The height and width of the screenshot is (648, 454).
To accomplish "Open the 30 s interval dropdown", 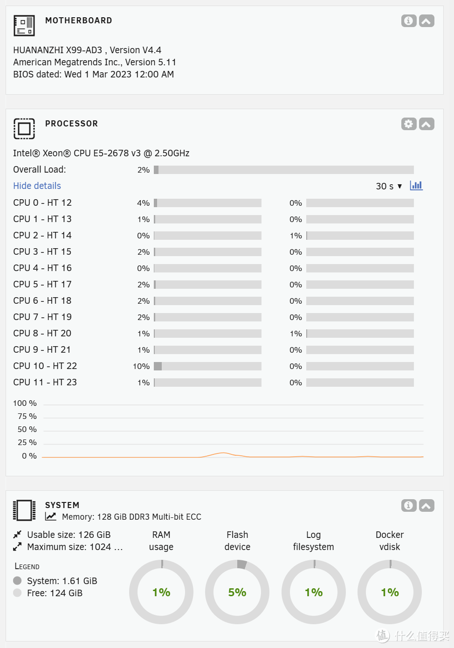I will tap(389, 186).
